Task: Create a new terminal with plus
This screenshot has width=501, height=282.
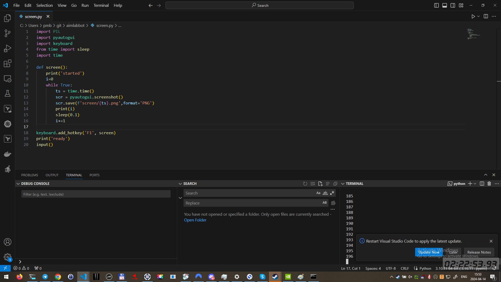Action: coord(470,184)
